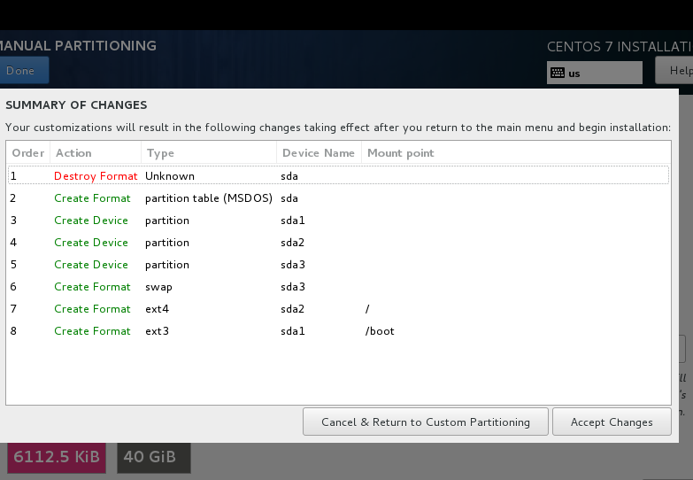Click the 6112.5 KiB available space box
693x480 pixels.
[57, 458]
